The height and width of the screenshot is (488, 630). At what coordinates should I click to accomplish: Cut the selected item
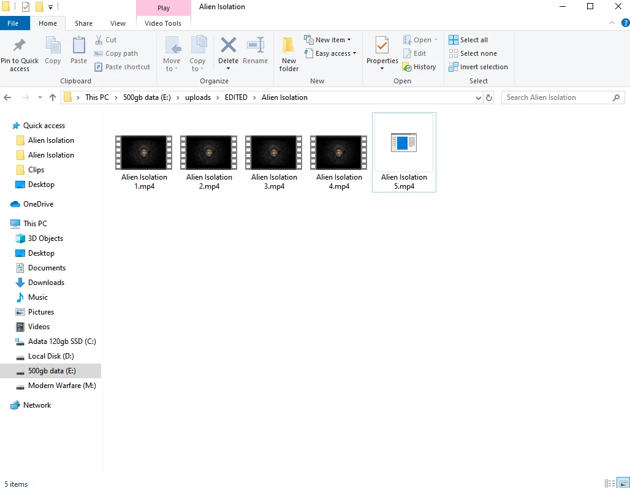tap(105, 40)
